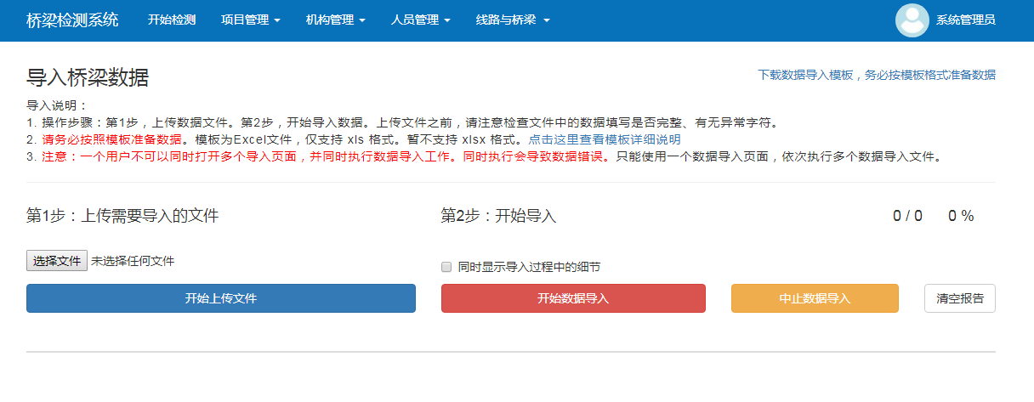Open the 下载数据导入模板 link
Screen dimensions: 1034x402
click(877, 75)
